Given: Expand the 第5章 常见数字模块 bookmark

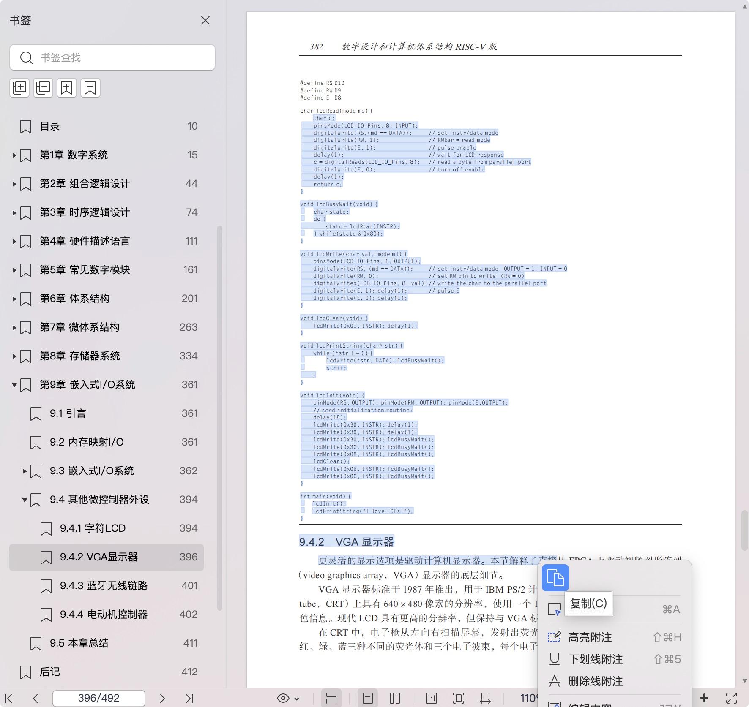Looking at the screenshot, I should pos(14,270).
